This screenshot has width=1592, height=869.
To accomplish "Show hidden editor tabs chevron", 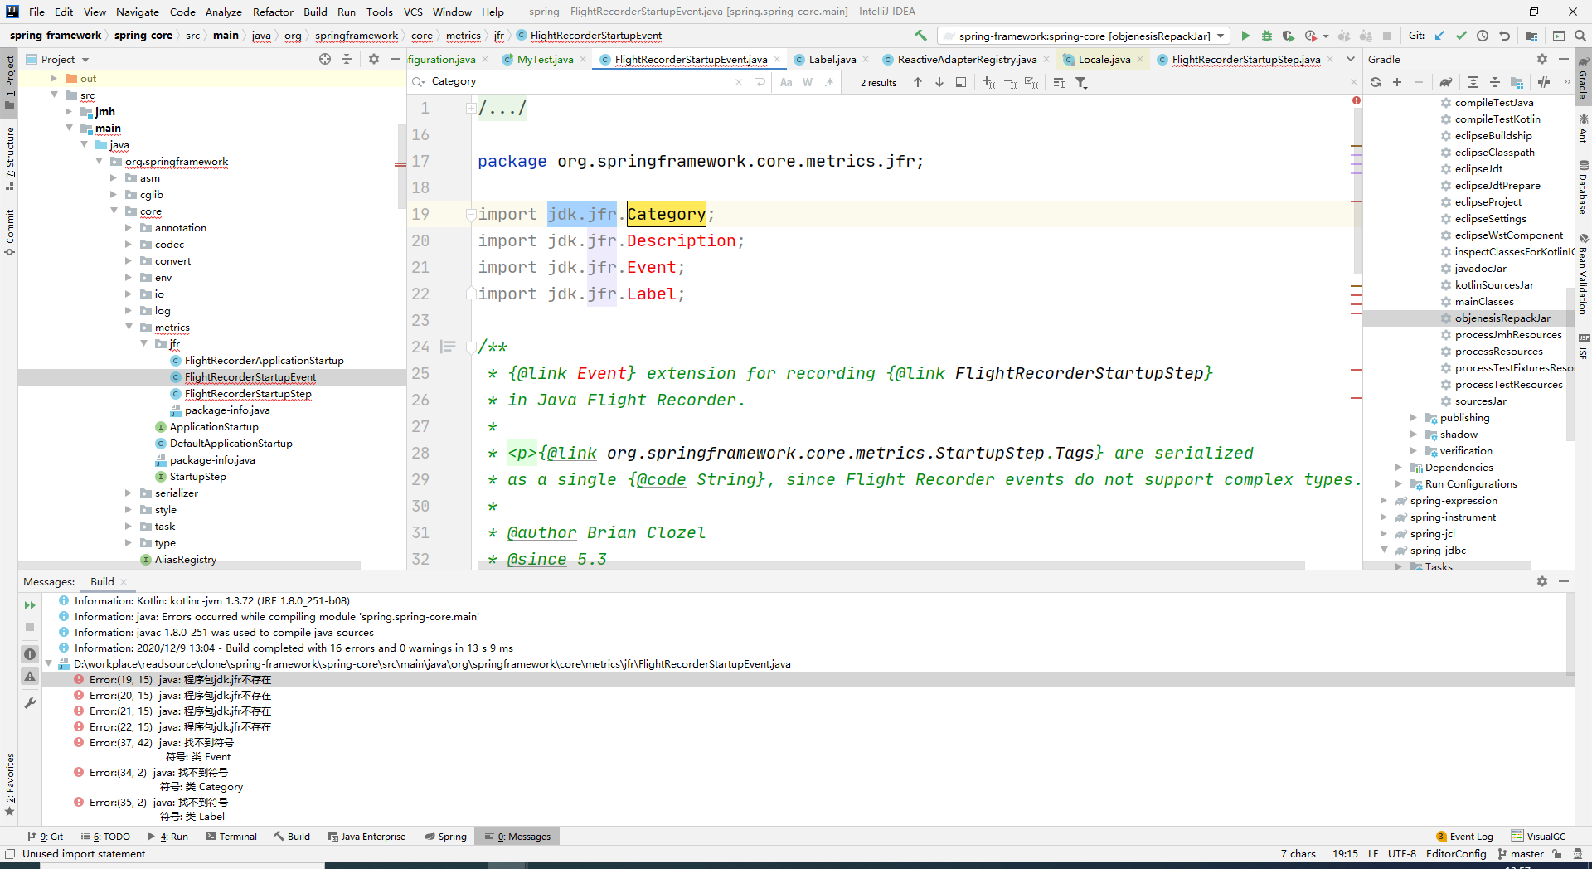I will point(1351,59).
